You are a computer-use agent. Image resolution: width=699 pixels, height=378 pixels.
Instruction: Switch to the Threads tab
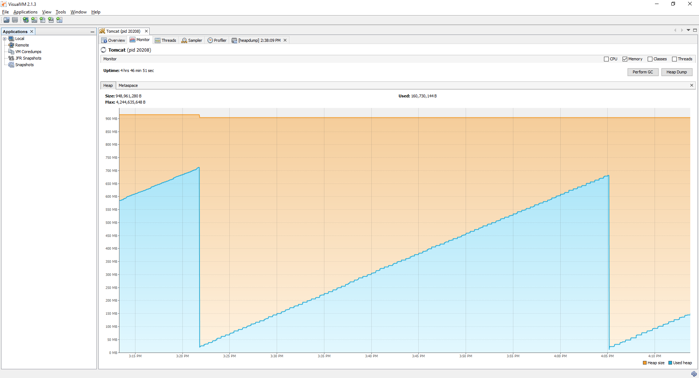tap(166, 40)
